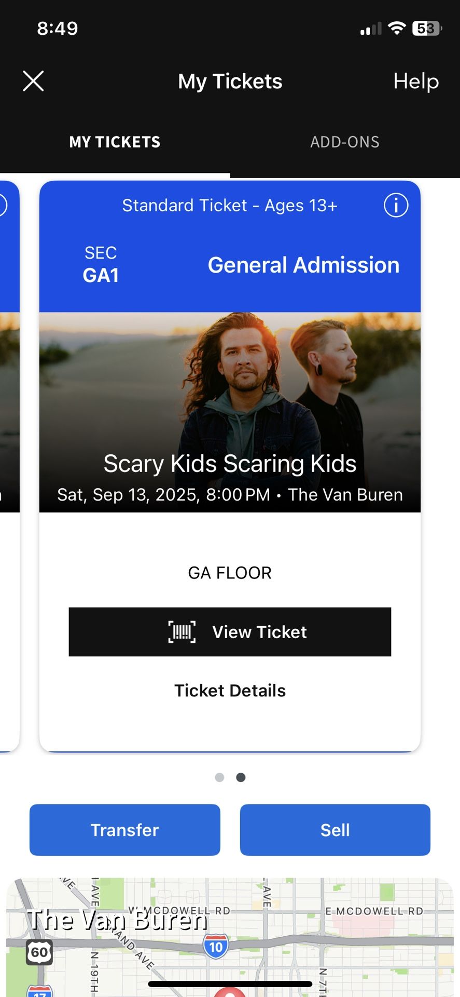Tap the barcode icon on View Ticket

click(182, 632)
